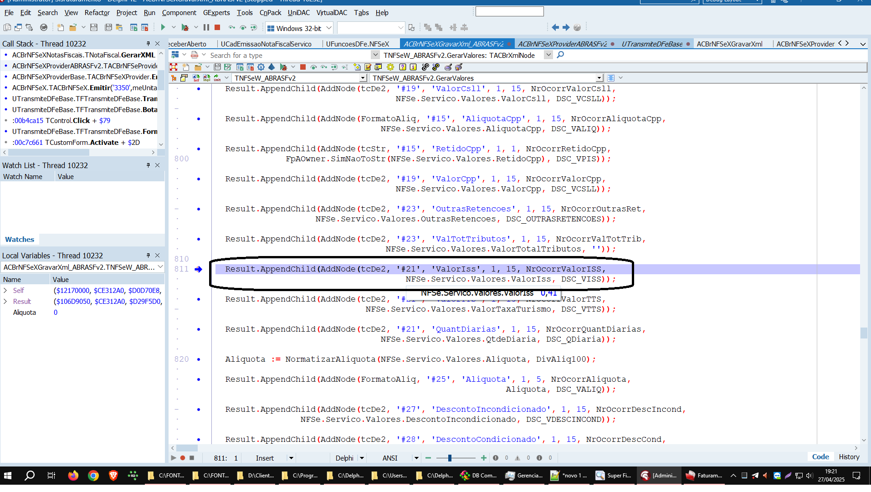This screenshot has width=871, height=492.
Task: Open Chrome from the Windows taskbar
Action: point(93,476)
